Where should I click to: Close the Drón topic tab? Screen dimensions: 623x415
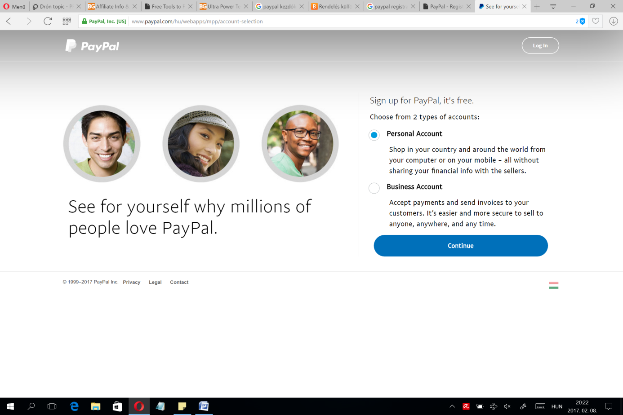pyautogui.click(x=79, y=6)
